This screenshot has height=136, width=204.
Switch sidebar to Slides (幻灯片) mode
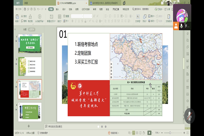click(32, 30)
